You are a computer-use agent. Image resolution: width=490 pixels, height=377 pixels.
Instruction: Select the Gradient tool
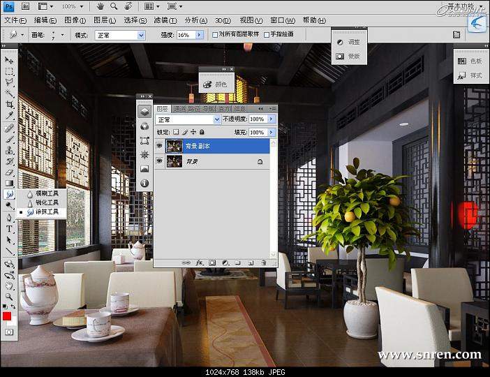9,183
